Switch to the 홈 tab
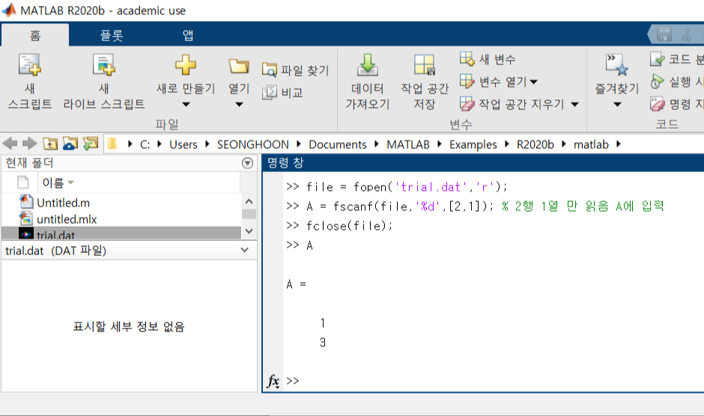The image size is (704, 416). point(35,35)
